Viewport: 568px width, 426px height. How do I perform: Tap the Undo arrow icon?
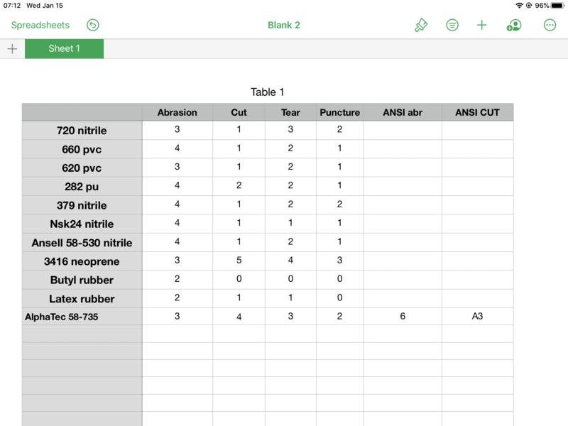(93, 25)
